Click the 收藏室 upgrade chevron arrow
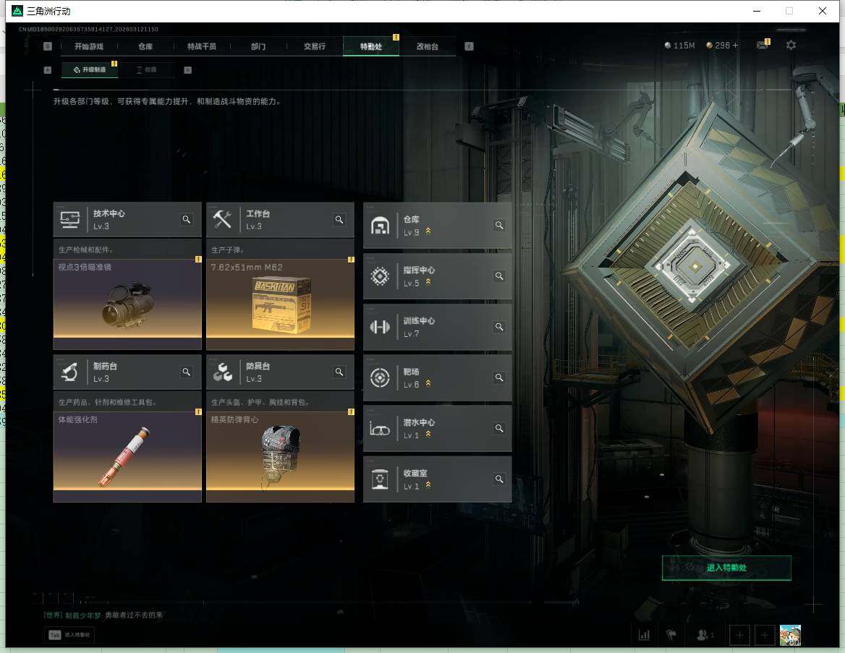The height and width of the screenshot is (653, 845). (x=428, y=485)
